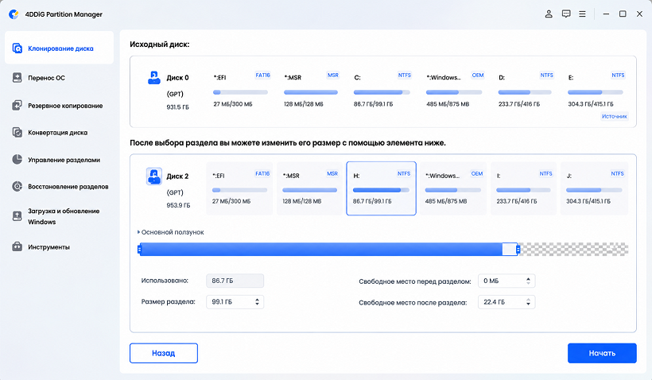652x380 pixels.
Task: Click the Резервное копирование sidebar icon
Action: click(17, 105)
